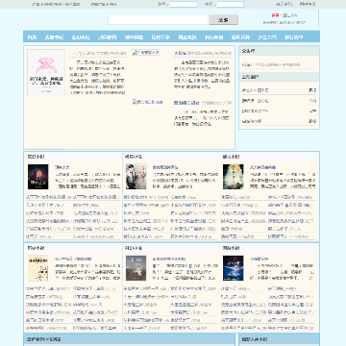Open the cover showing a man in a suit
The image size is (346, 346).
136,177
